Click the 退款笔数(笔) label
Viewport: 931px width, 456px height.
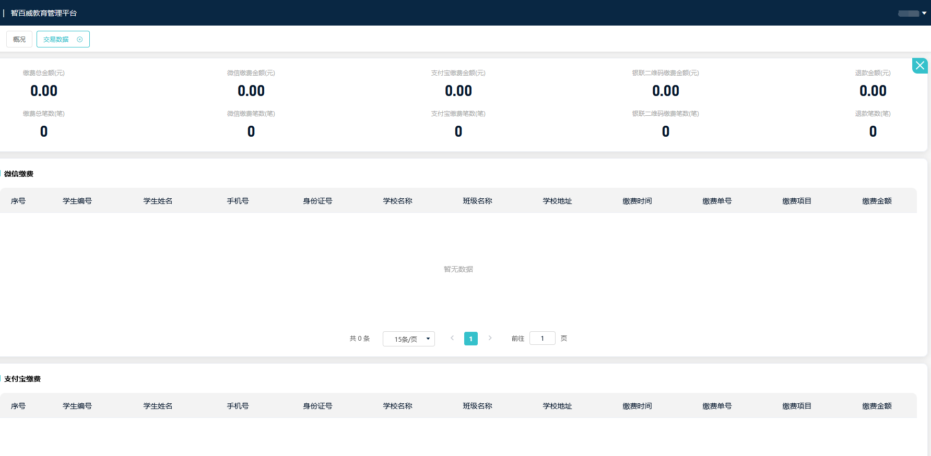tap(873, 114)
